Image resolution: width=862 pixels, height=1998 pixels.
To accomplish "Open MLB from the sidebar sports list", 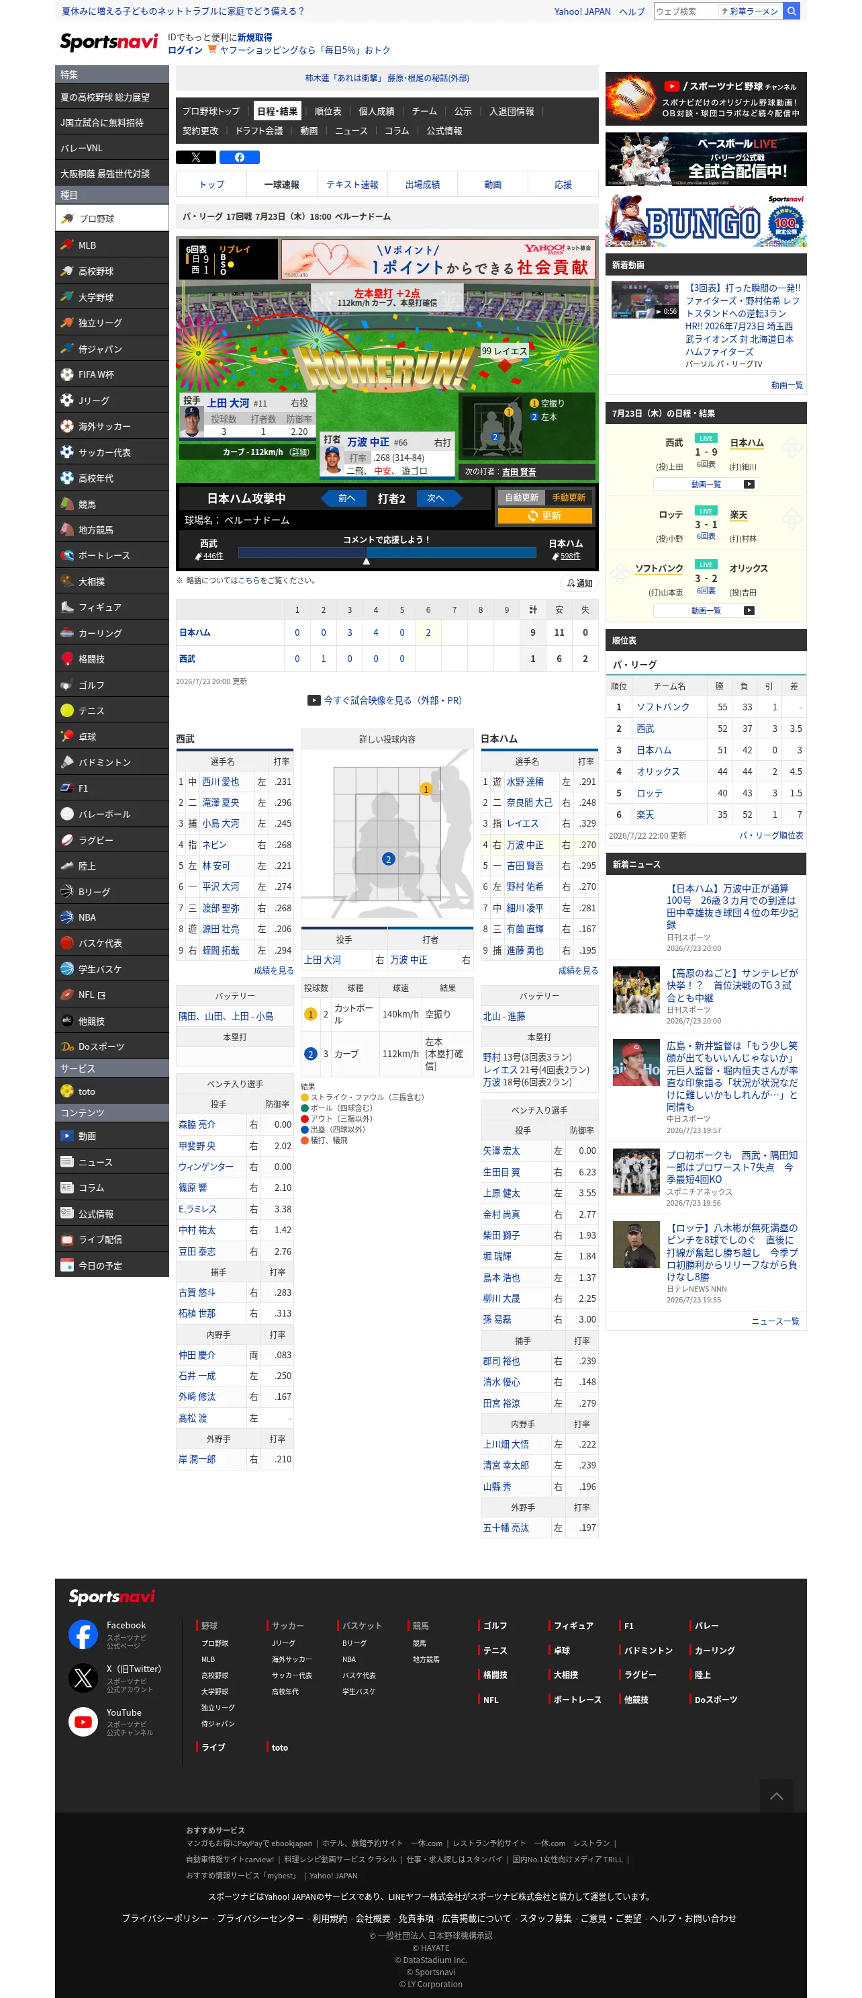I will click(111, 245).
